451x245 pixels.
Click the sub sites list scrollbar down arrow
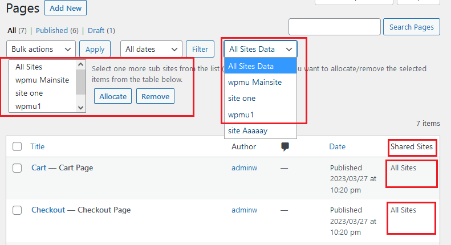coord(80,107)
